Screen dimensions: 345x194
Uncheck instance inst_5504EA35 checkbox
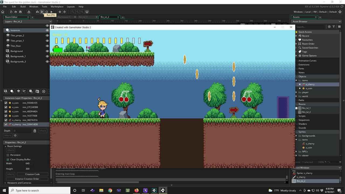click(6, 103)
